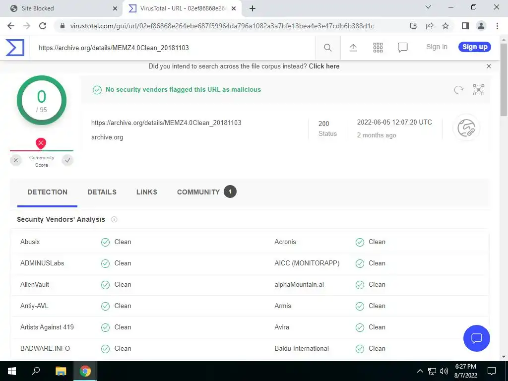Open the DETAILS tab
Viewport: 508px width, 381px height.
[x=102, y=192]
